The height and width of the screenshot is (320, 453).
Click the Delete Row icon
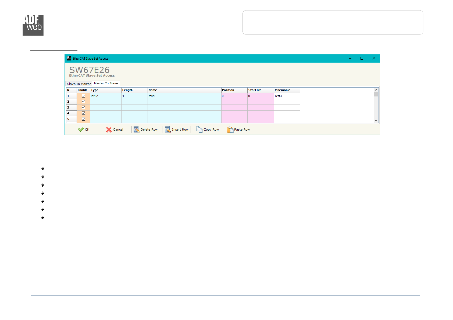coord(136,130)
